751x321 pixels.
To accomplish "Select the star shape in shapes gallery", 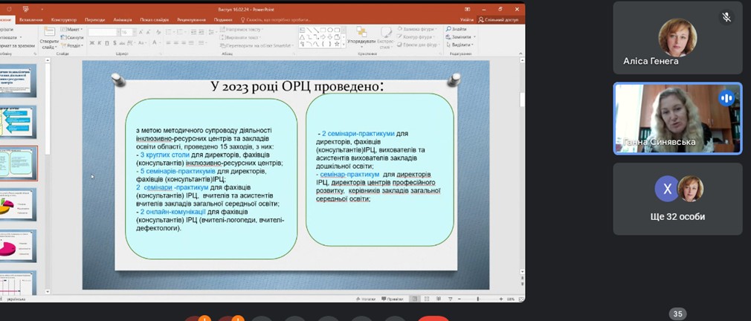I will click(337, 44).
